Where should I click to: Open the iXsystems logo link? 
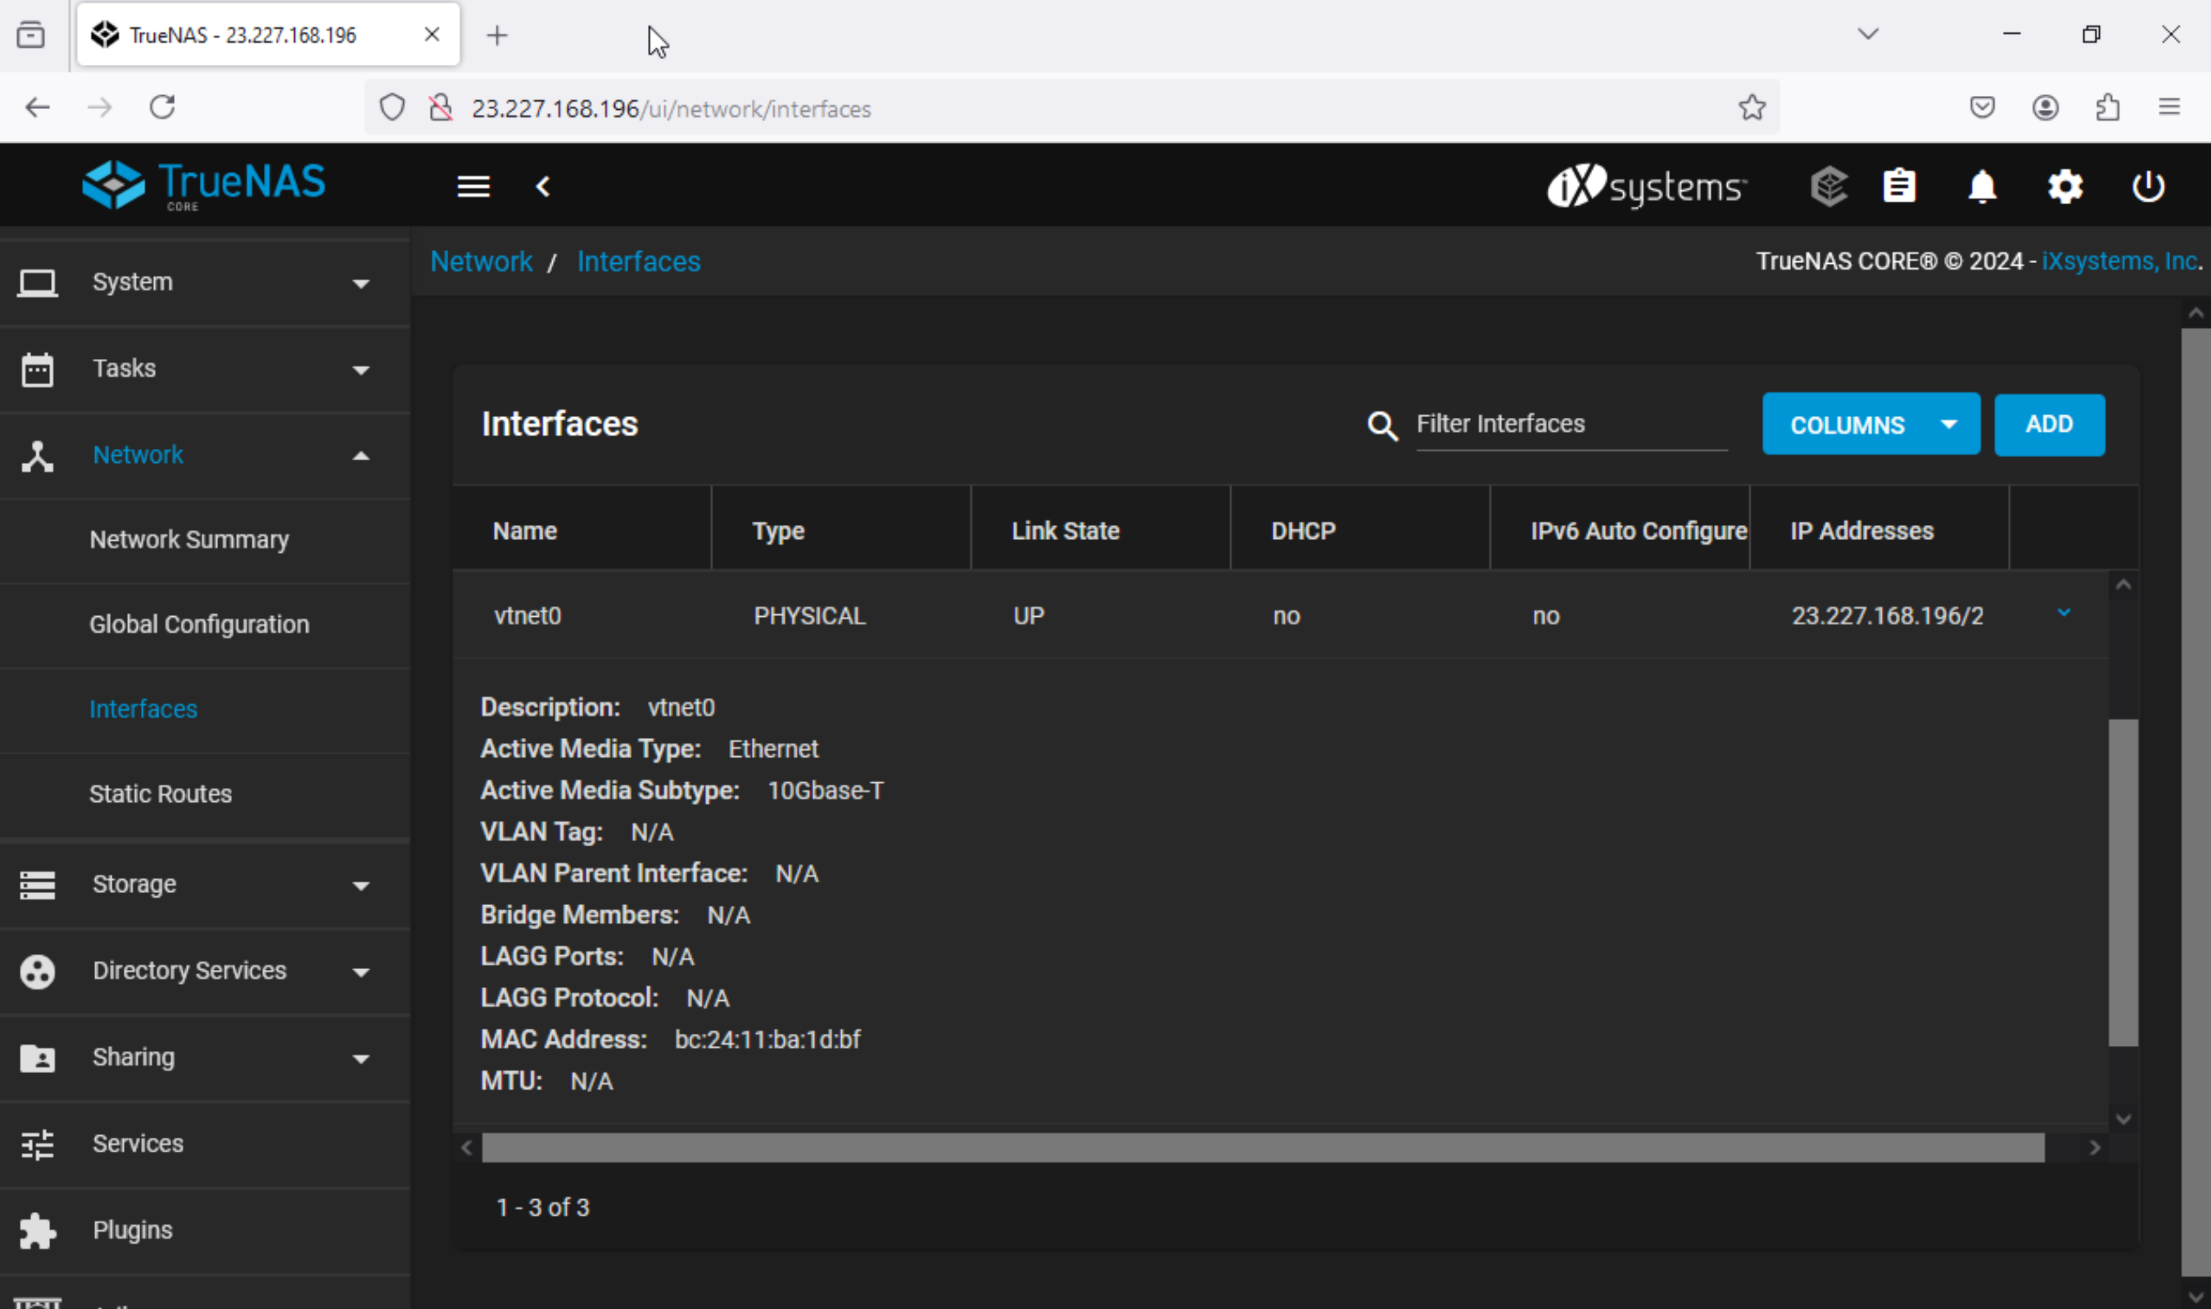coord(1646,186)
